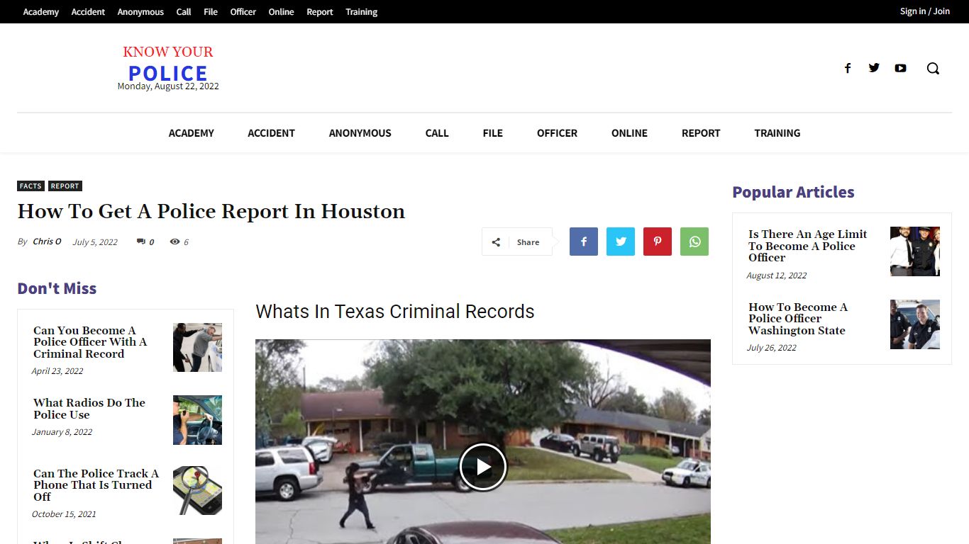Click the Share button with share icon

pyautogui.click(x=517, y=242)
